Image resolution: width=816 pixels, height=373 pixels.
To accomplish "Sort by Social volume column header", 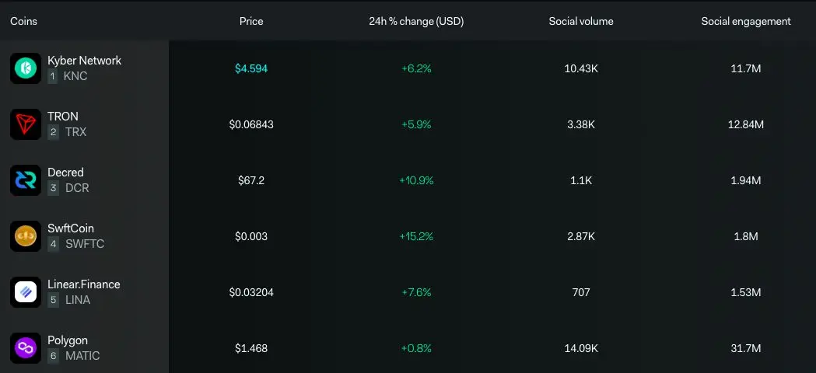I will pos(581,21).
